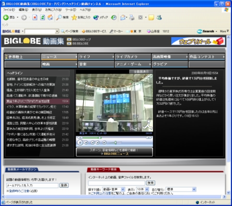Click the My Search toolbar button
Image resolution: width=232 pixels, height=206 pixels.
[206, 31]
